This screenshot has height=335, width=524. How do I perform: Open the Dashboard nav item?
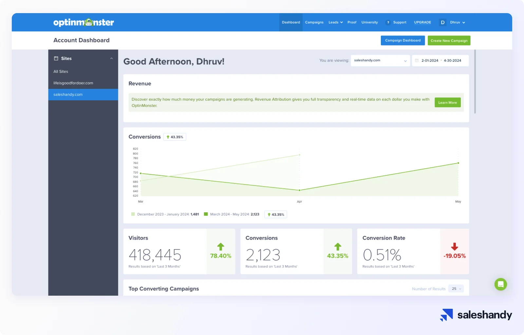[x=291, y=22]
